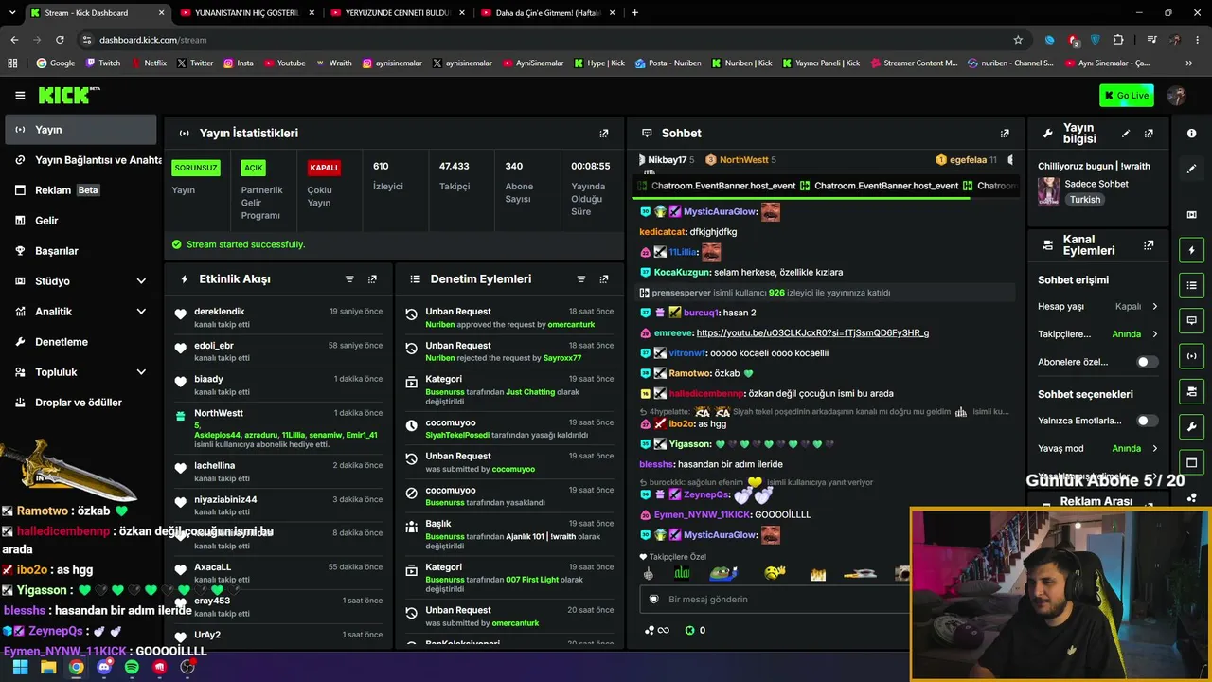Open a new browser tab
Viewport: 1212px width, 682px height.
(x=634, y=13)
